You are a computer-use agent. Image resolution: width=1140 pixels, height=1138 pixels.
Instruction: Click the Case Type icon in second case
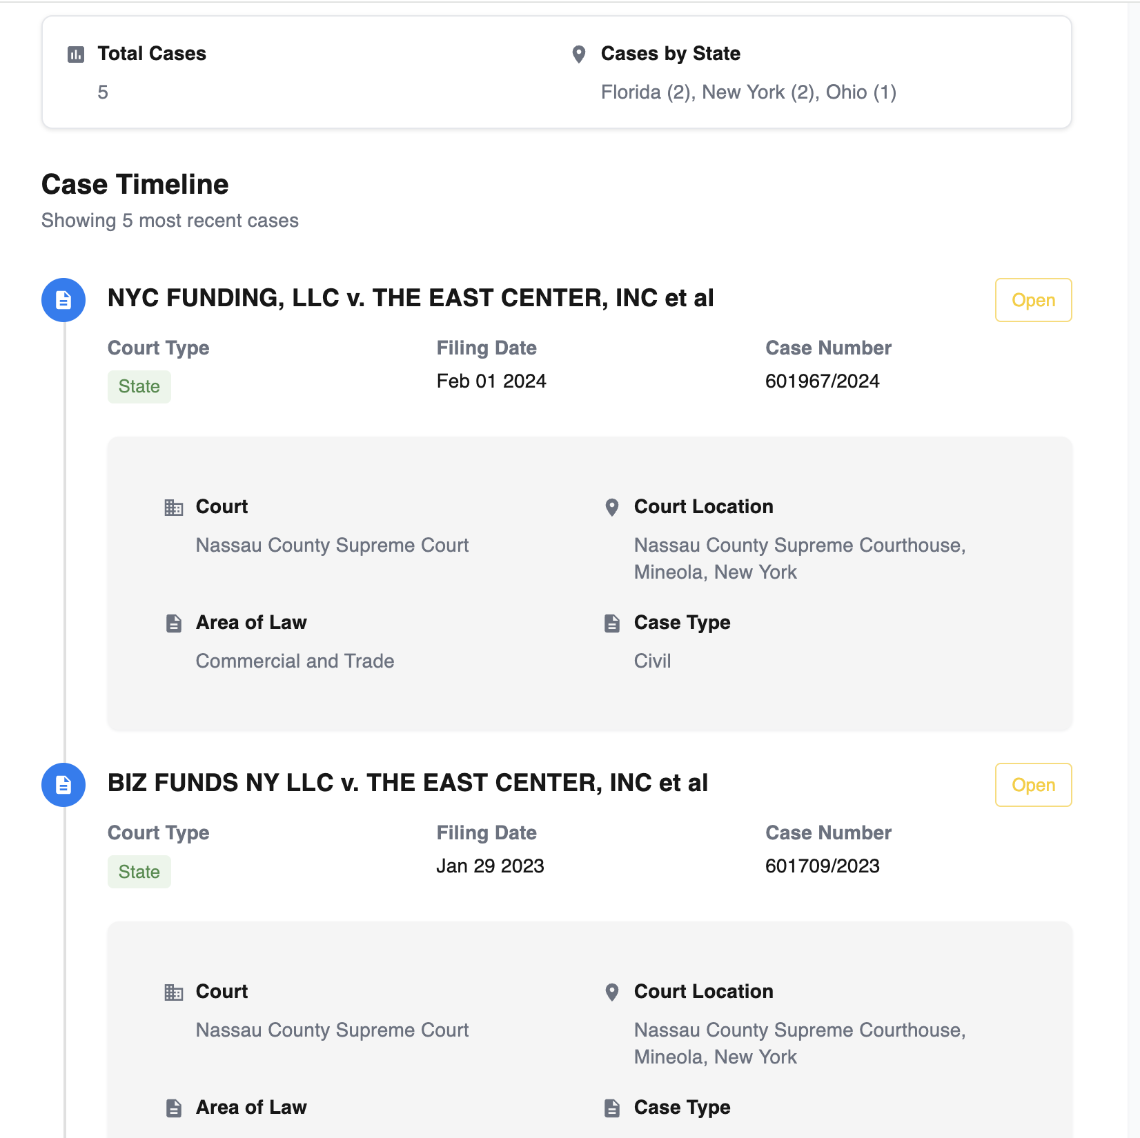pos(611,1108)
